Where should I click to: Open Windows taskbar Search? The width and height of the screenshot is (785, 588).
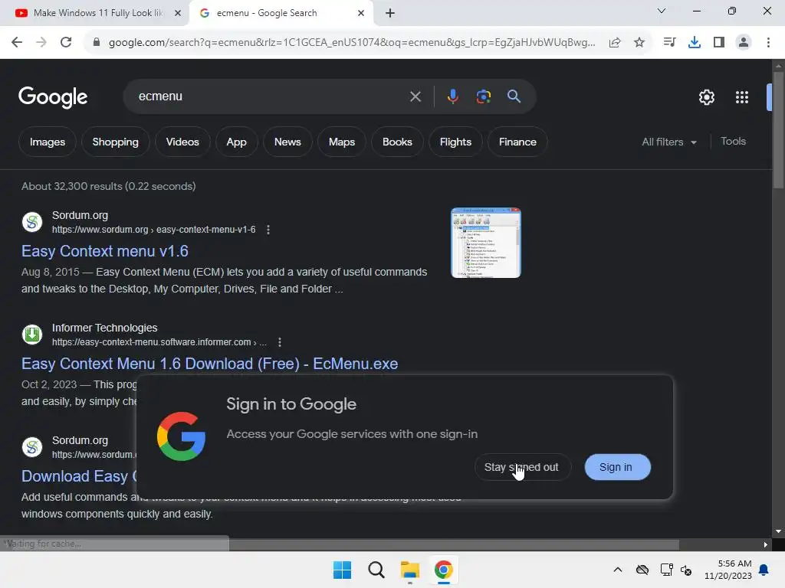[x=376, y=570]
